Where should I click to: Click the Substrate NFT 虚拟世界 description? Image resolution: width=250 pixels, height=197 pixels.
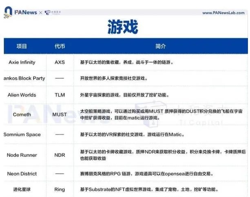149,190
